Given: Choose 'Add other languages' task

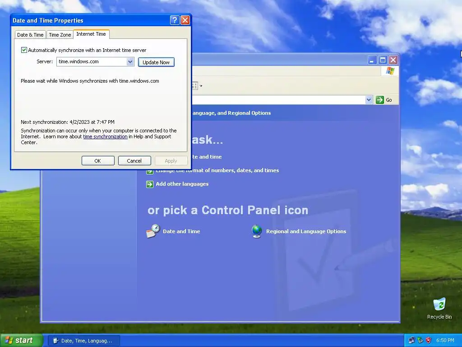Looking at the screenshot, I should point(182,184).
